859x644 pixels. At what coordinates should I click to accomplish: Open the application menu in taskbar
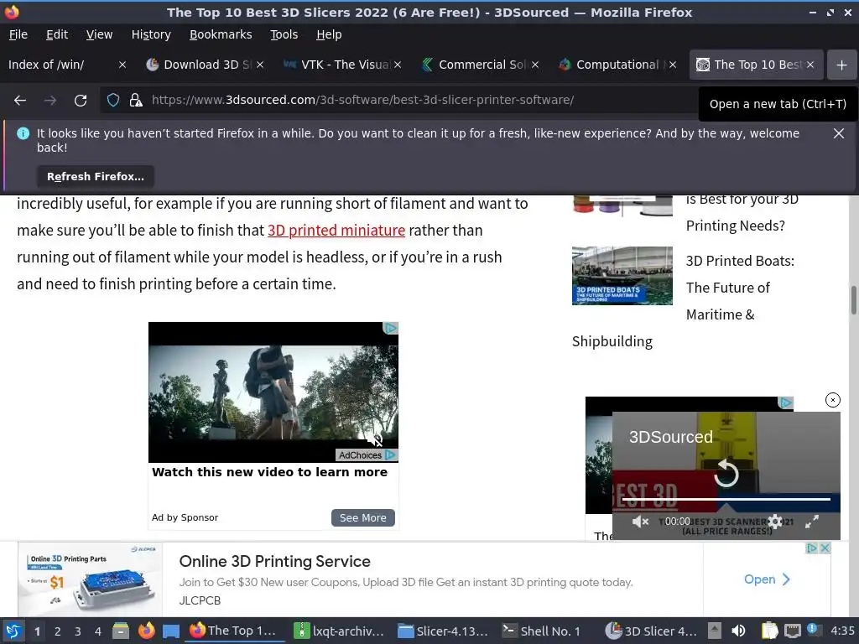coord(13,631)
